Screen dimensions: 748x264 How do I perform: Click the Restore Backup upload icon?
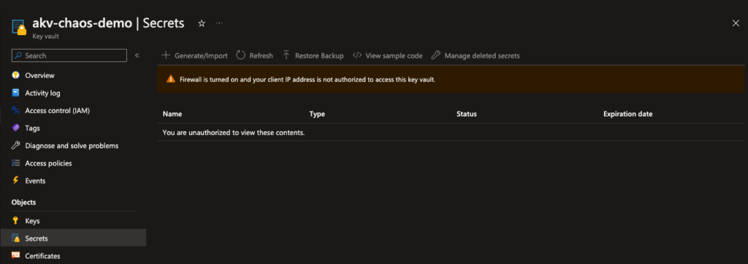point(286,55)
